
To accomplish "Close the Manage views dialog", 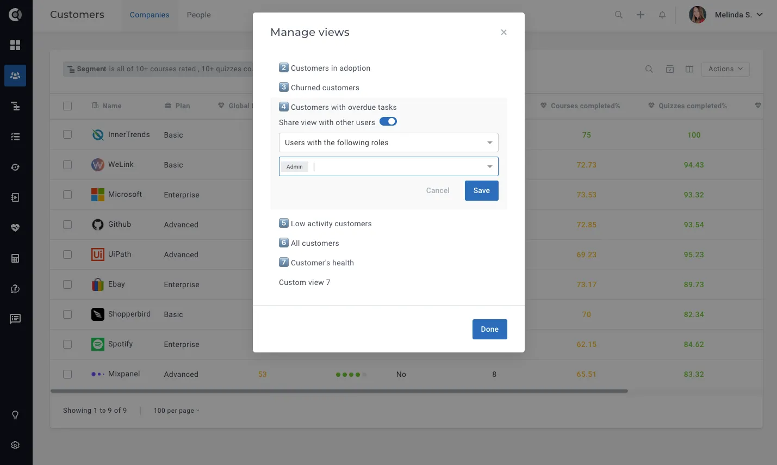I will [504, 32].
